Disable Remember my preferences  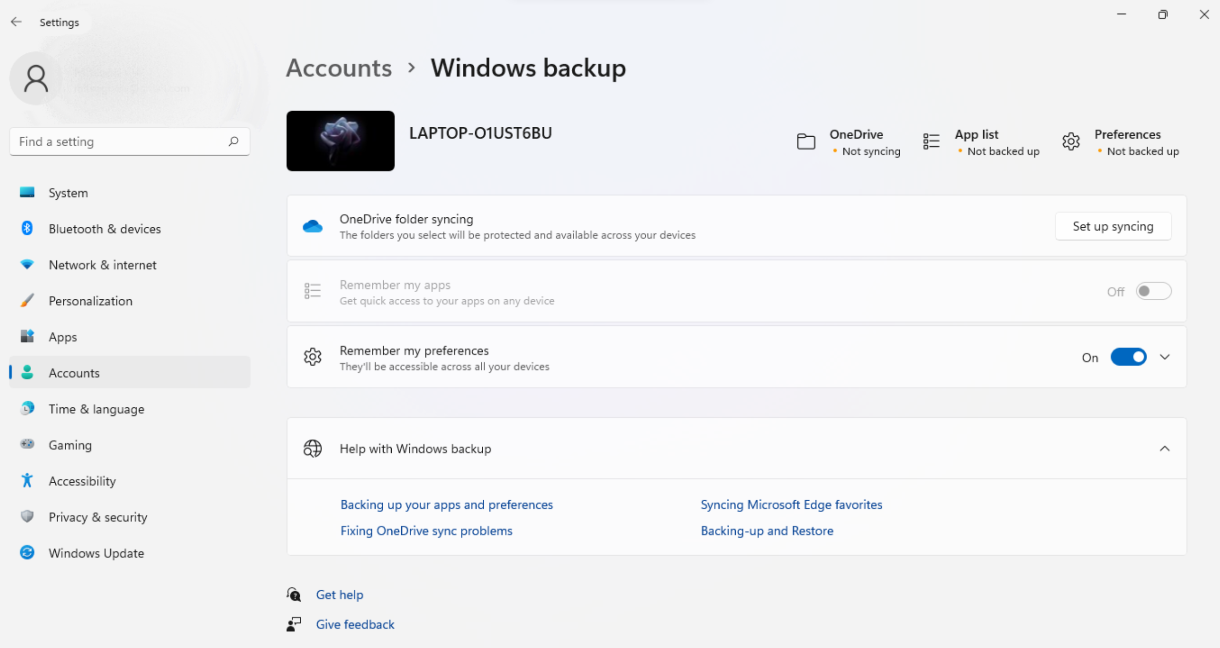click(x=1129, y=357)
